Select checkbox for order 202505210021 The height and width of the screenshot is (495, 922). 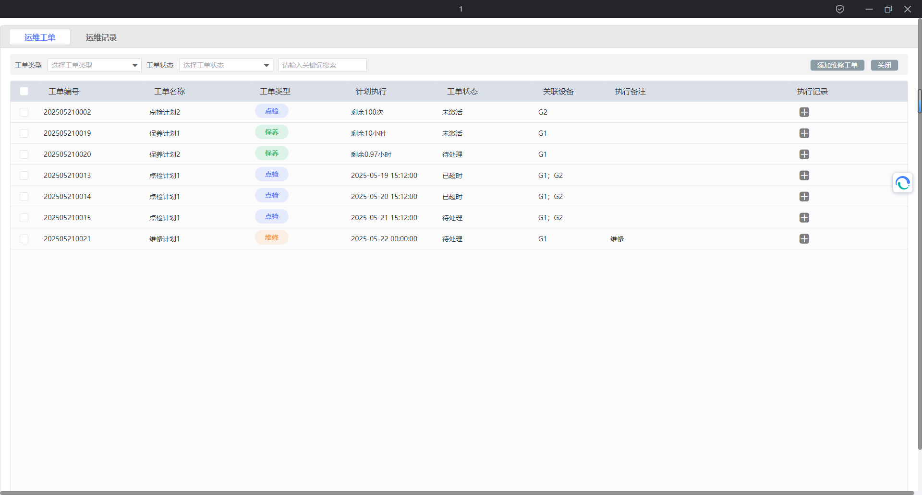coord(24,239)
